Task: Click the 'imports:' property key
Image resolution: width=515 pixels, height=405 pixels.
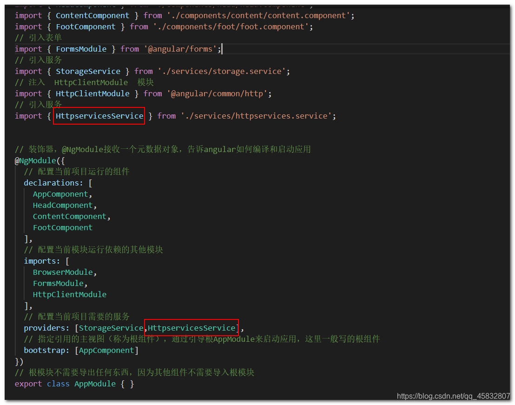Action: (42, 261)
